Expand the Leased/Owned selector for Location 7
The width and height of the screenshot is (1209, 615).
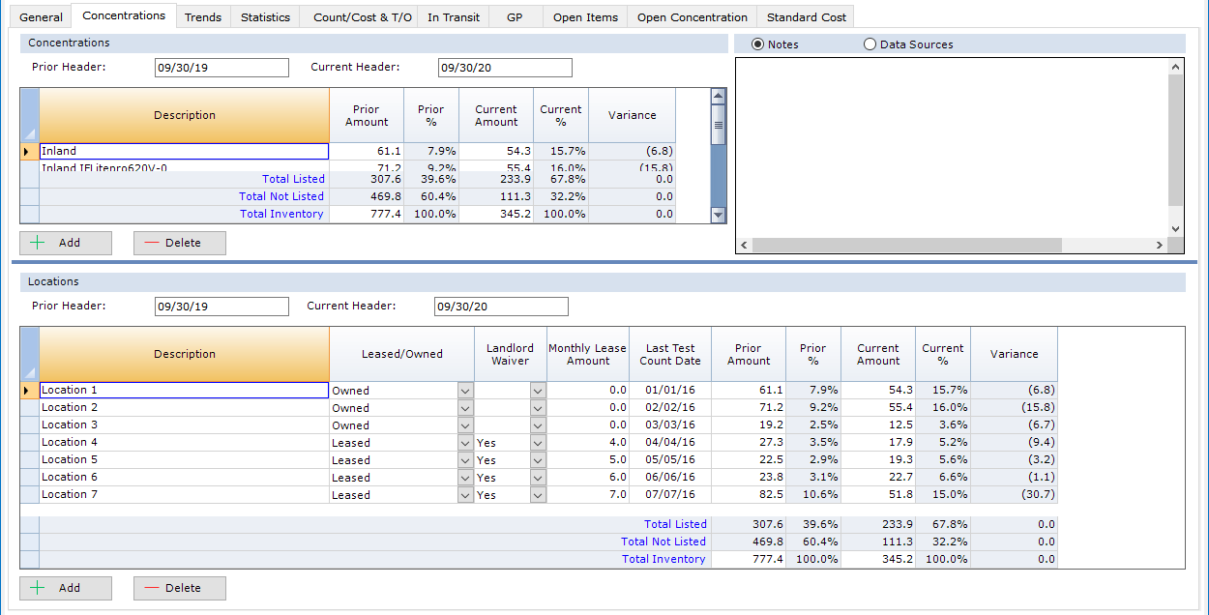[x=465, y=494]
